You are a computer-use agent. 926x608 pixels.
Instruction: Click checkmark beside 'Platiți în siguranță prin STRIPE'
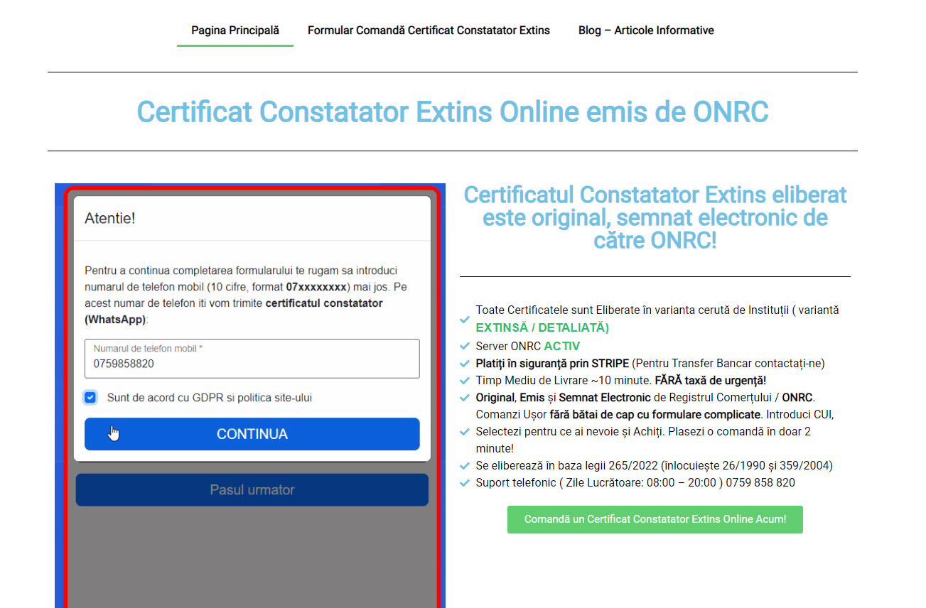465,363
